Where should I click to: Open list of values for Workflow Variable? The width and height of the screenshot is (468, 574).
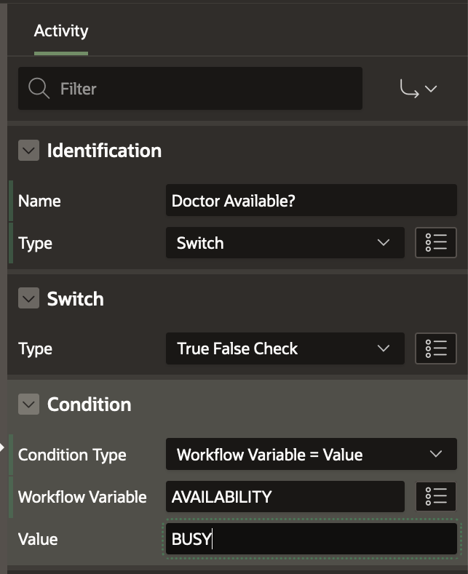tap(435, 497)
